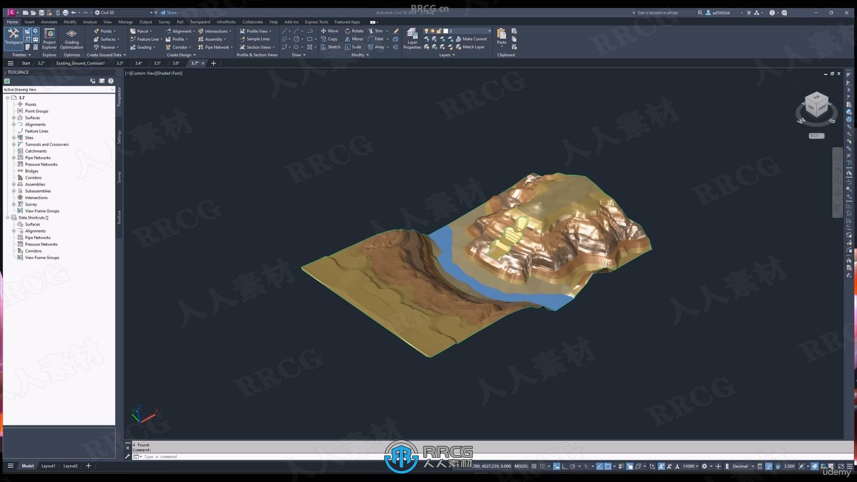Click the Undo arrow
The height and width of the screenshot is (482, 857).
(x=74, y=13)
